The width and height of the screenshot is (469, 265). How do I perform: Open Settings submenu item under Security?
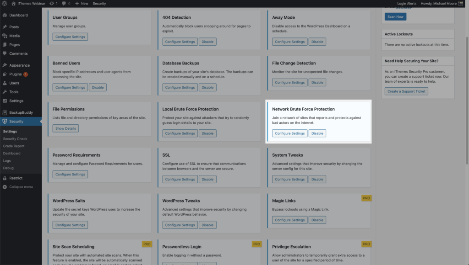[10, 132]
